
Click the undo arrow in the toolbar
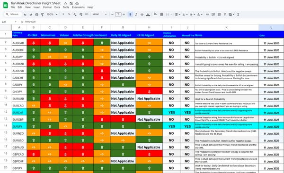pyautogui.click(x=25, y=15)
